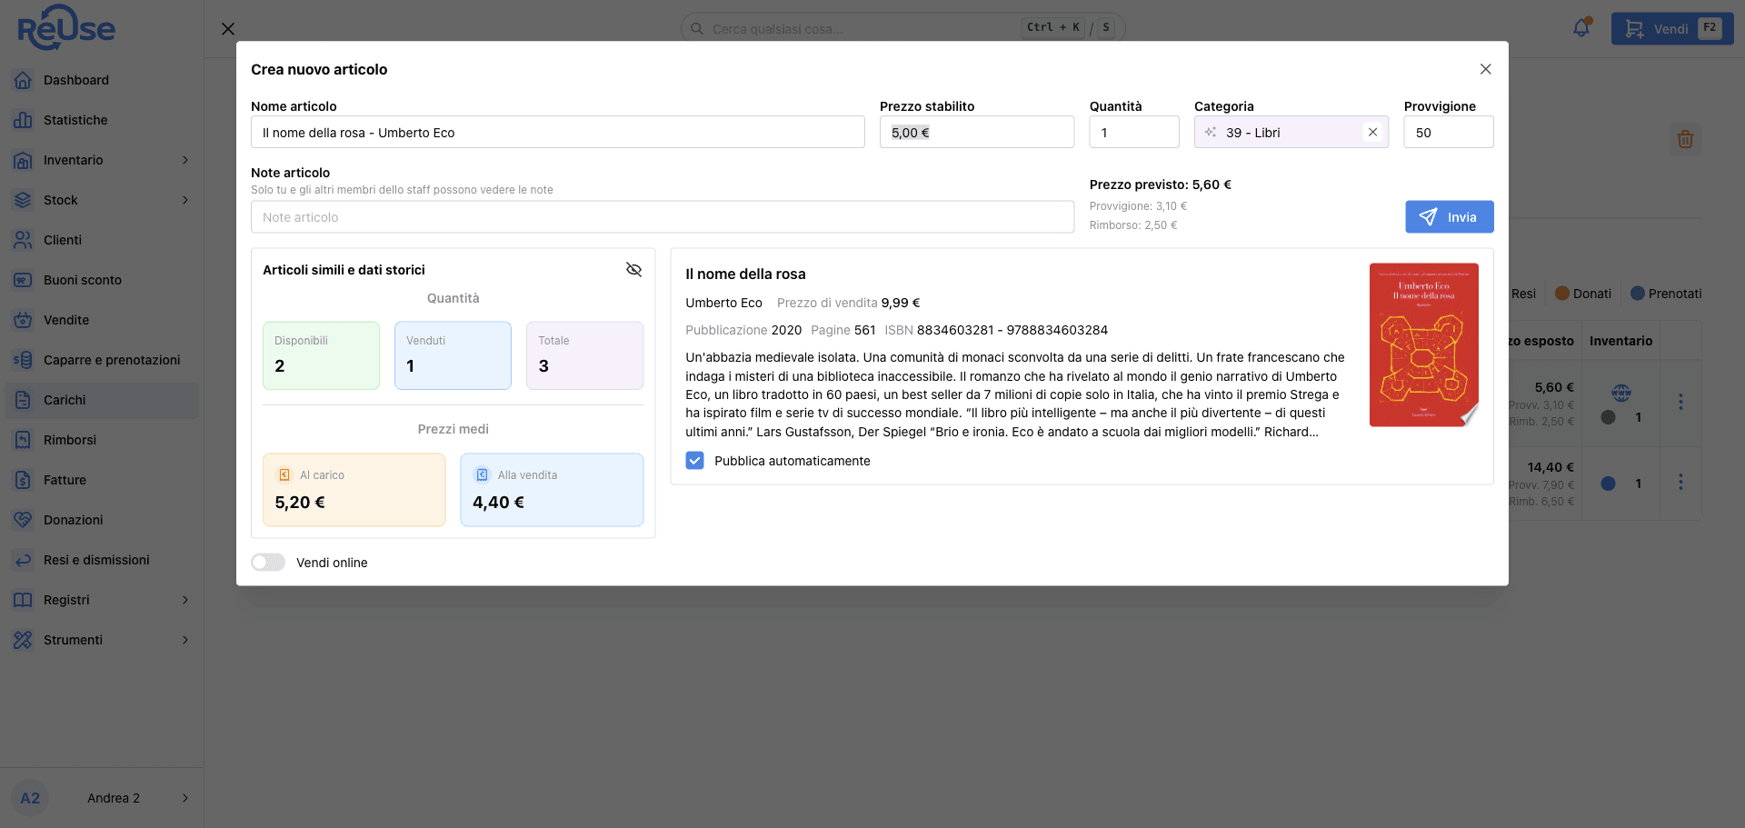Click the Clienti people icon
Screen dimensions: 1745x828
coord(23,240)
